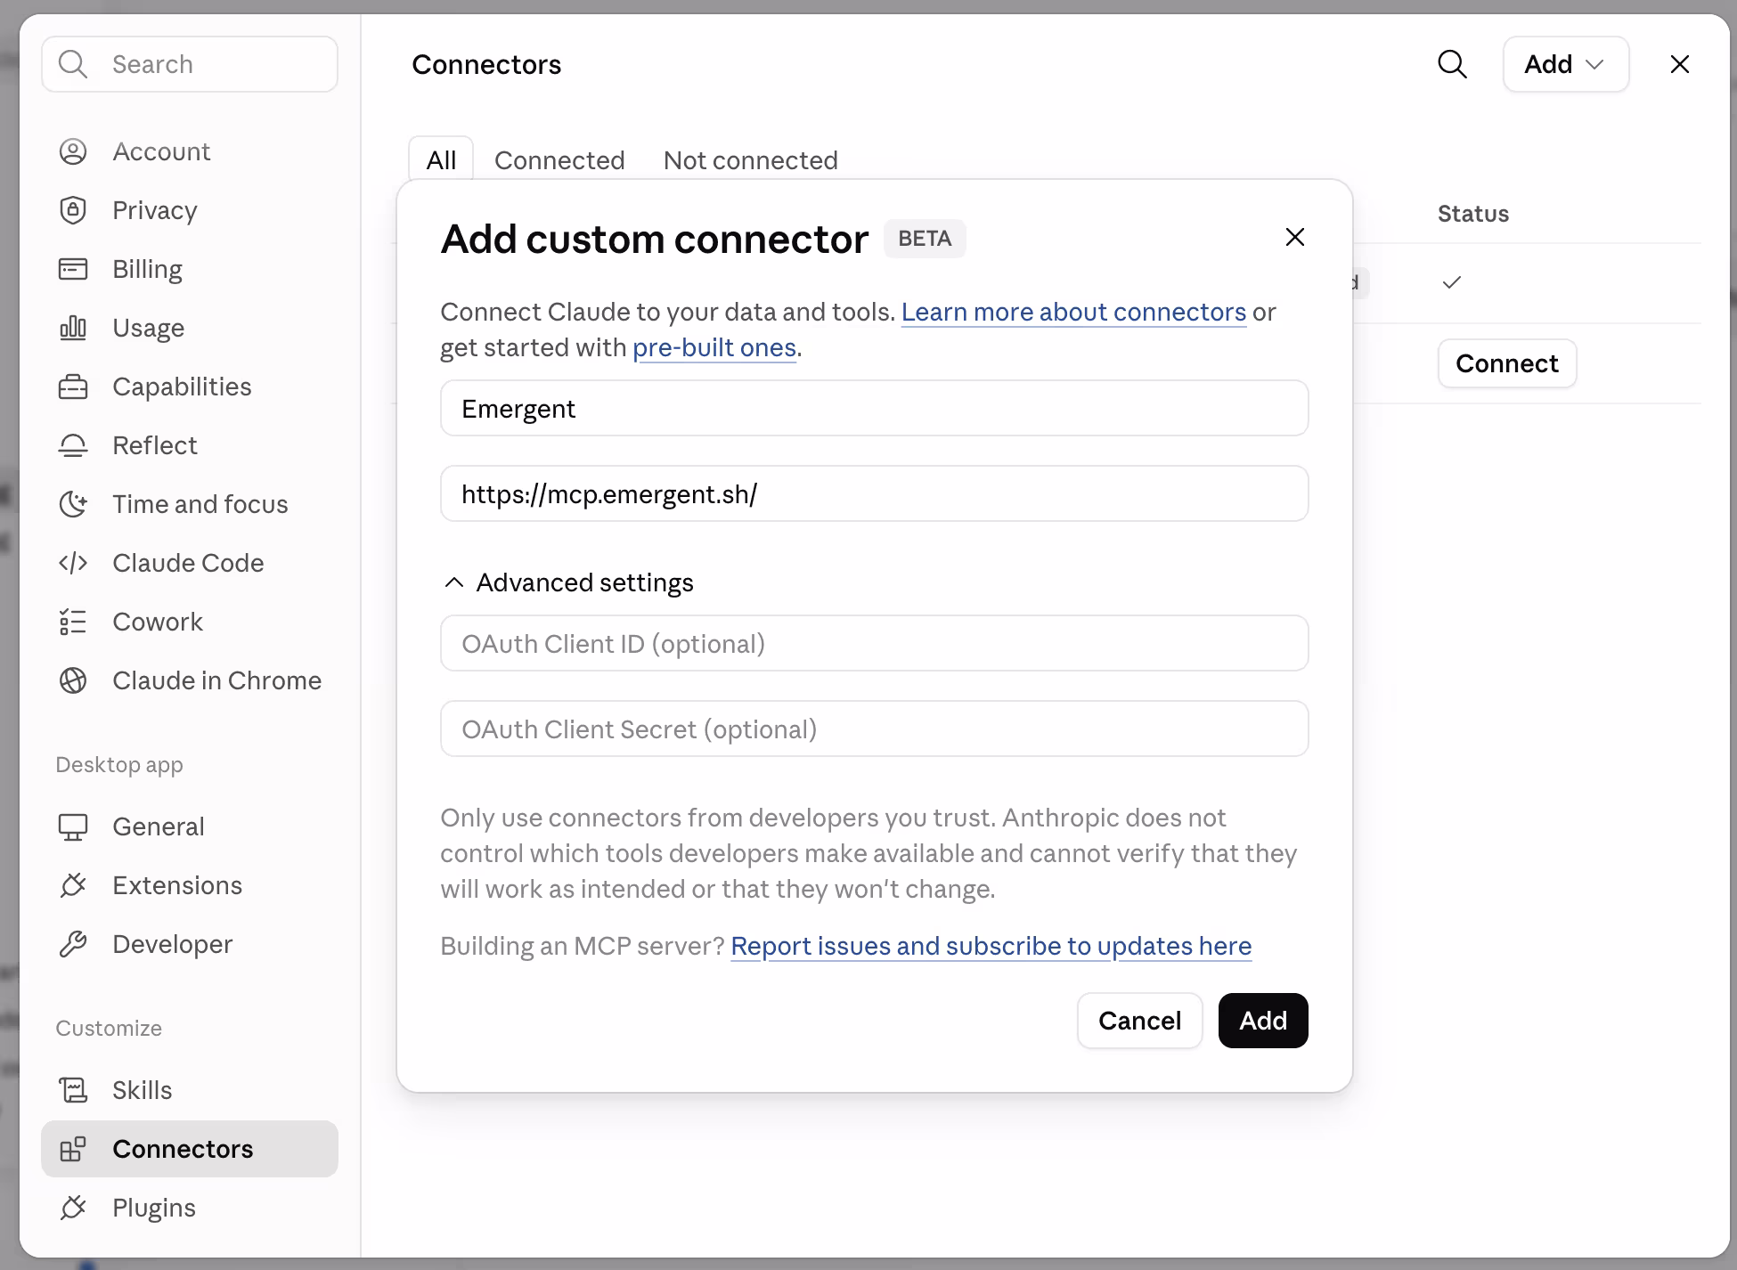Open Privacy settings page

pyautogui.click(x=190, y=210)
